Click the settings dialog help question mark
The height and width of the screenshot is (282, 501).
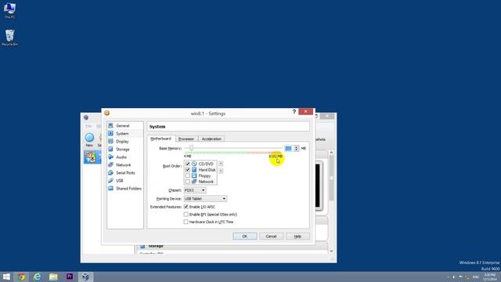[x=294, y=111]
